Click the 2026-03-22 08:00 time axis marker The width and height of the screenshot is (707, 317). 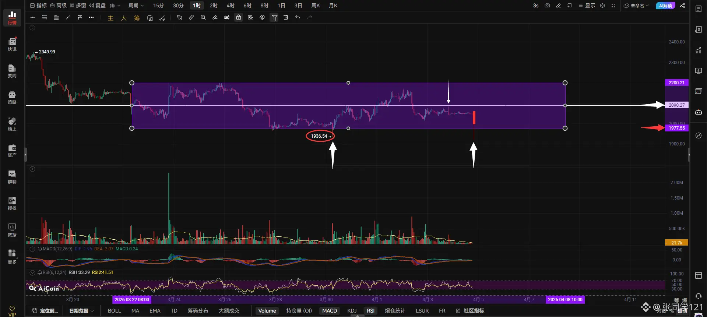pyautogui.click(x=132, y=300)
